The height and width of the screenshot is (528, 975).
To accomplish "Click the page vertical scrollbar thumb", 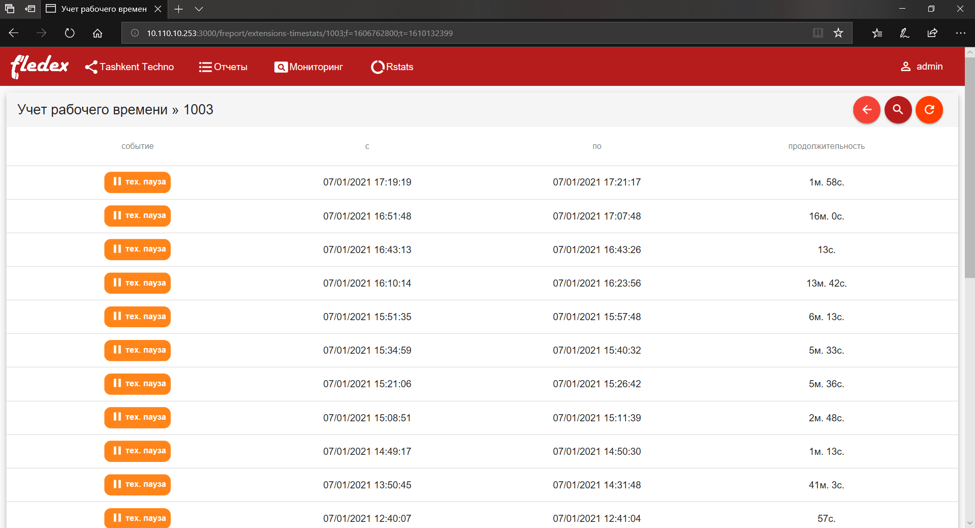I will coord(969,168).
